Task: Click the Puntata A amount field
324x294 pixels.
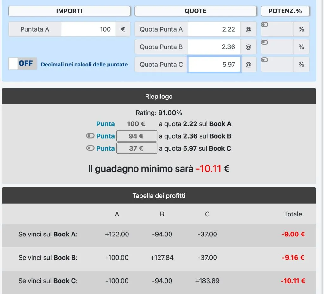Action: [89, 29]
